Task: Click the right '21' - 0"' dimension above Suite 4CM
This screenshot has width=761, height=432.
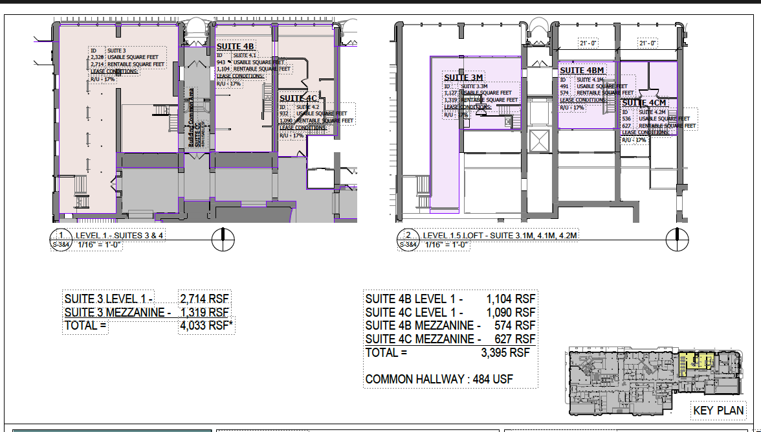Action: click(647, 43)
